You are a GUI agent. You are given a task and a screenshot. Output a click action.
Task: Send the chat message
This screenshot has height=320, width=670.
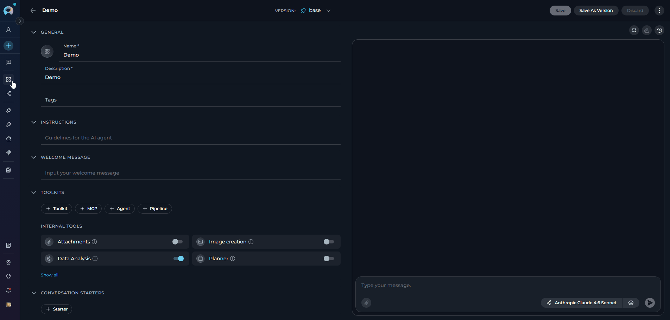[x=650, y=303]
